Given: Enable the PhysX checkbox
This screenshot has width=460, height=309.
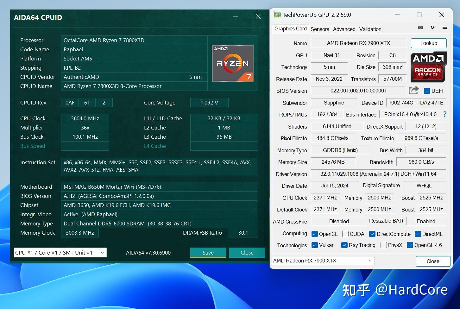Looking at the screenshot, I should (384, 245).
